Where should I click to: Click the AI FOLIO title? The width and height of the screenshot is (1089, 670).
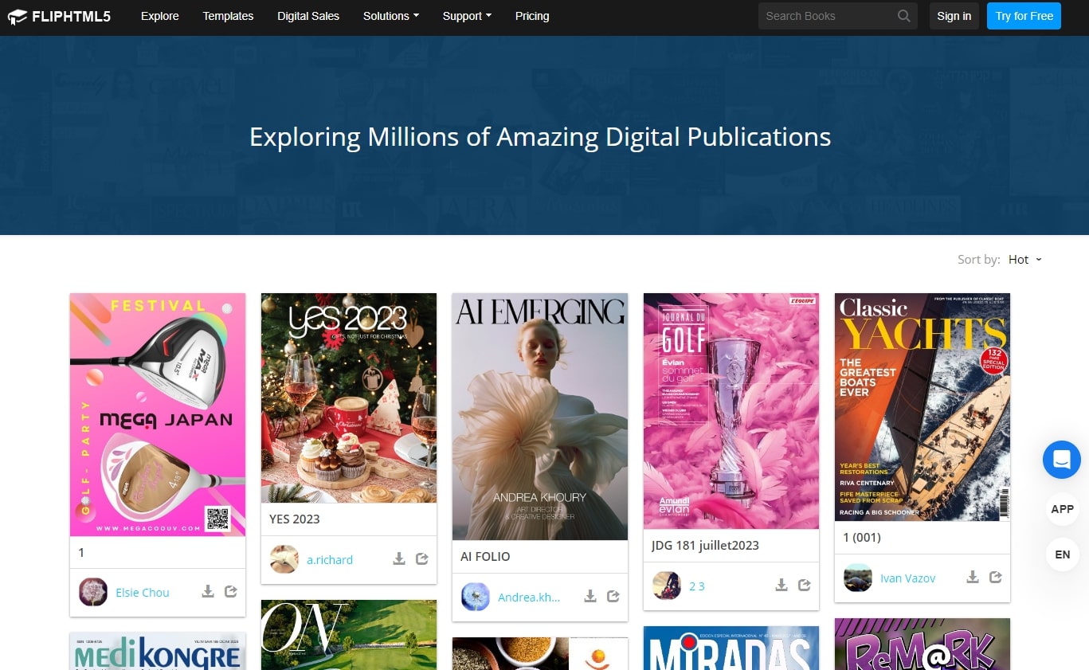[485, 556]
